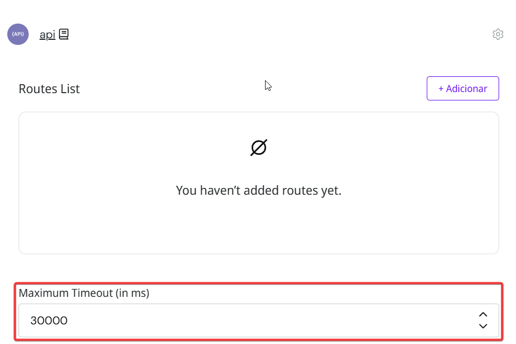Click the documentation book icon beside api

point(63,34)
